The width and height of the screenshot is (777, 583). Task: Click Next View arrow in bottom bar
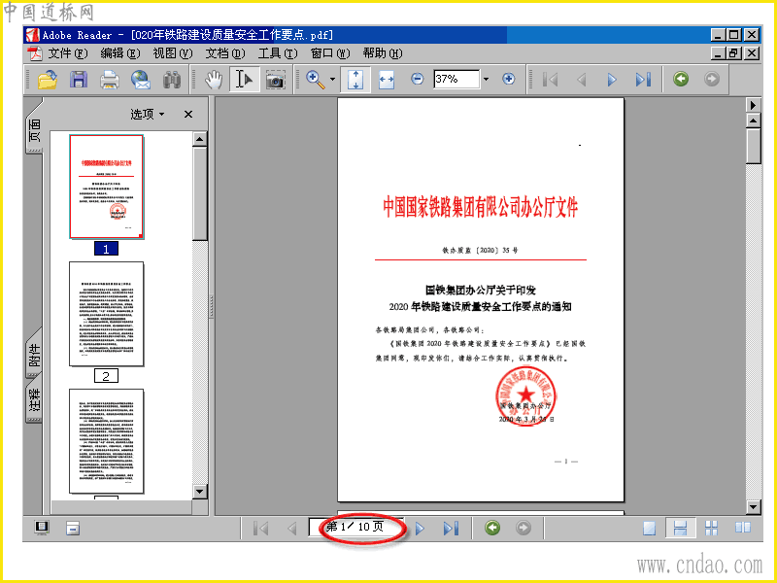(524, 528)
